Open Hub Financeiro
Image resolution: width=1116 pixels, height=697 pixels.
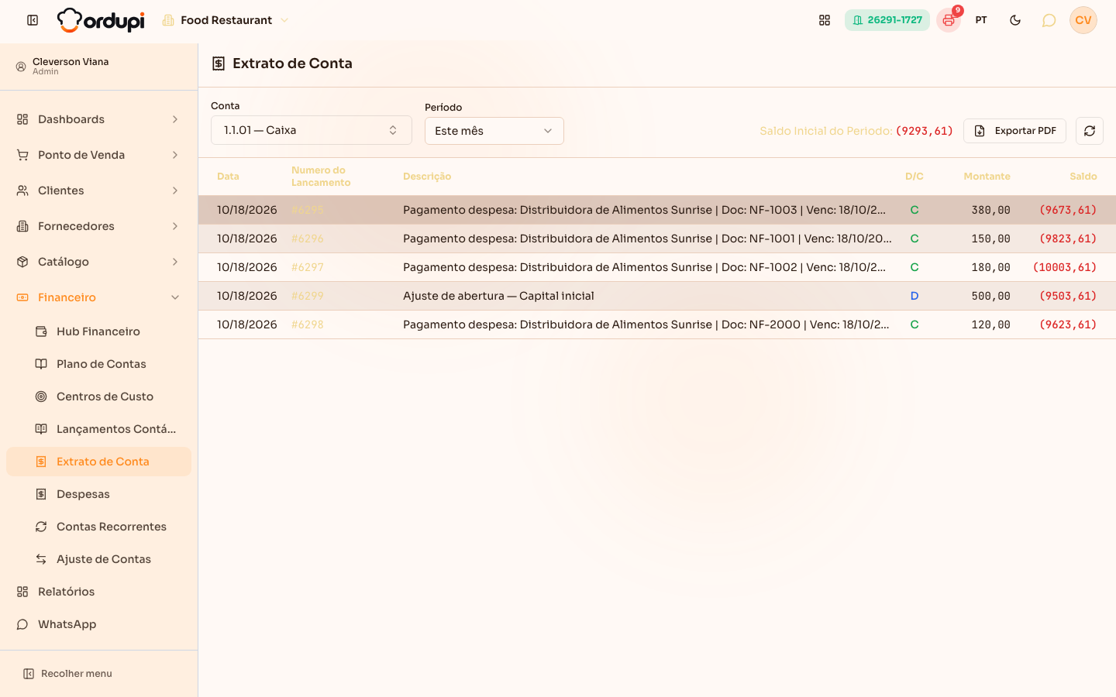pyautogui.click(x=99, y=331)
